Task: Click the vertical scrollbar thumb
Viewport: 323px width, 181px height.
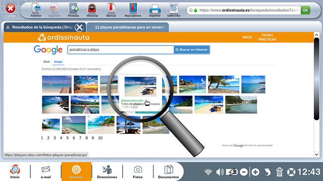Action: click(317, 79)
